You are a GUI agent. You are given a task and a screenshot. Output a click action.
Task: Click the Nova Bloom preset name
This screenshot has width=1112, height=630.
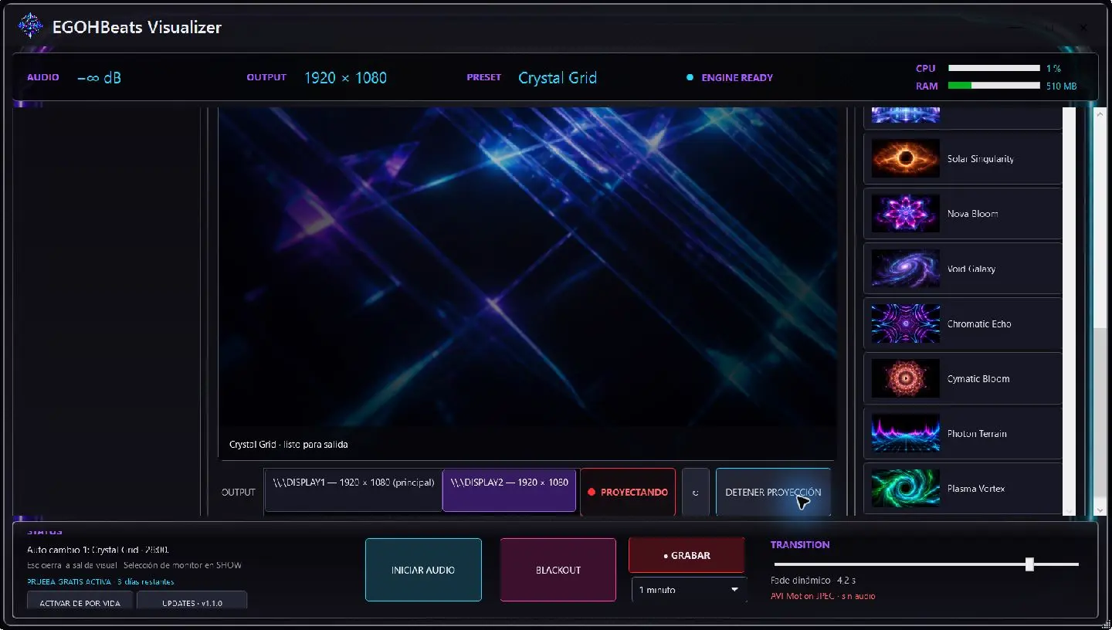click(972, 214)
